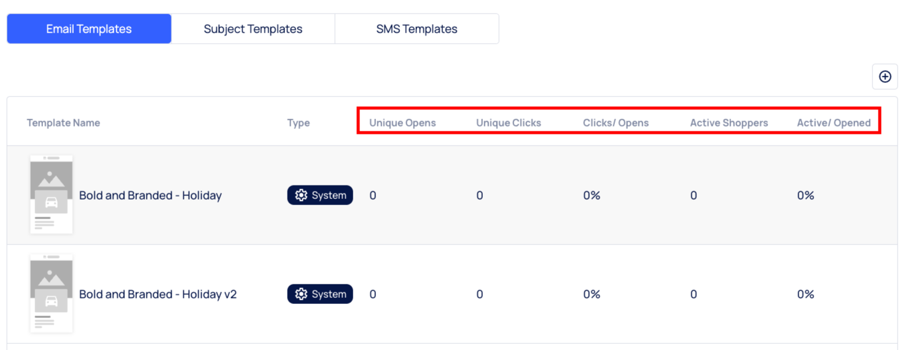908x350 pixels.
Task: Select Bold and Branded - Holiday v2 name
Action: [158, 294]
